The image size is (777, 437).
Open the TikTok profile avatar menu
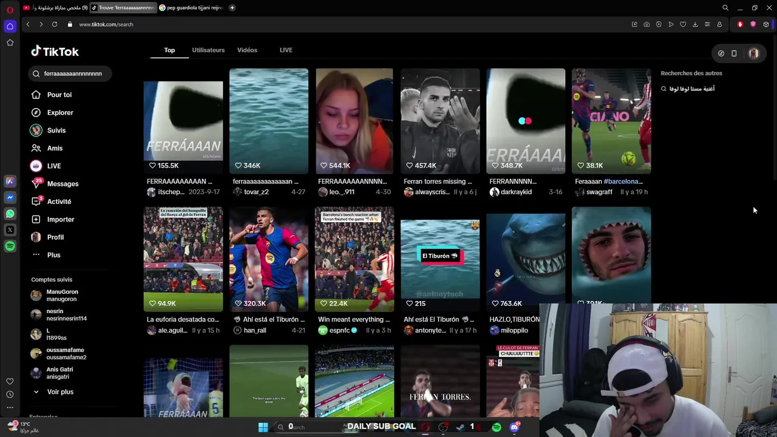click(x=753, y=53)
